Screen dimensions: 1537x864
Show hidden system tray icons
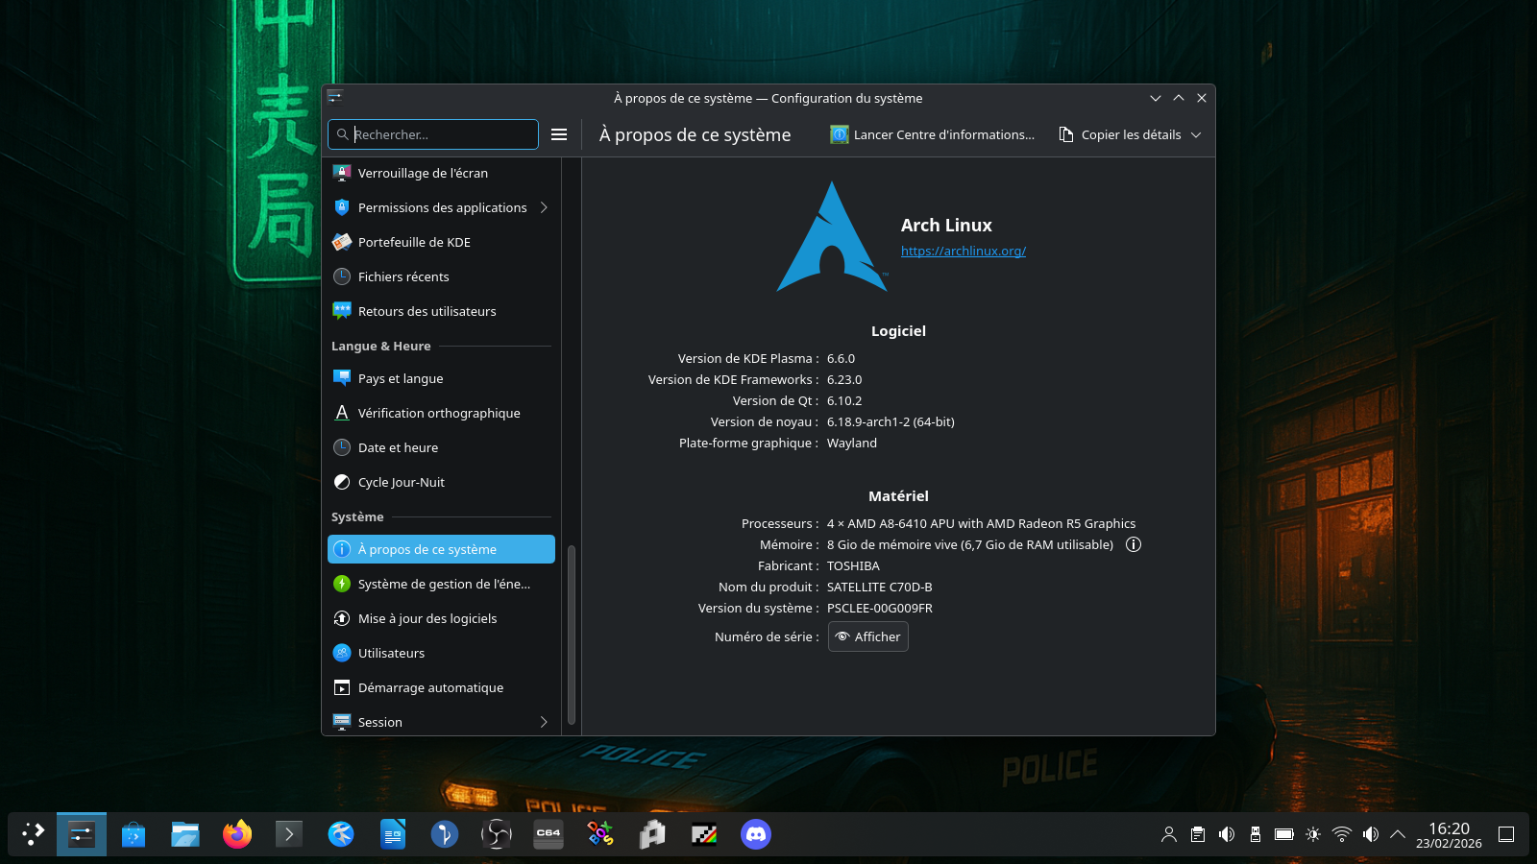tap(1398, 834)
